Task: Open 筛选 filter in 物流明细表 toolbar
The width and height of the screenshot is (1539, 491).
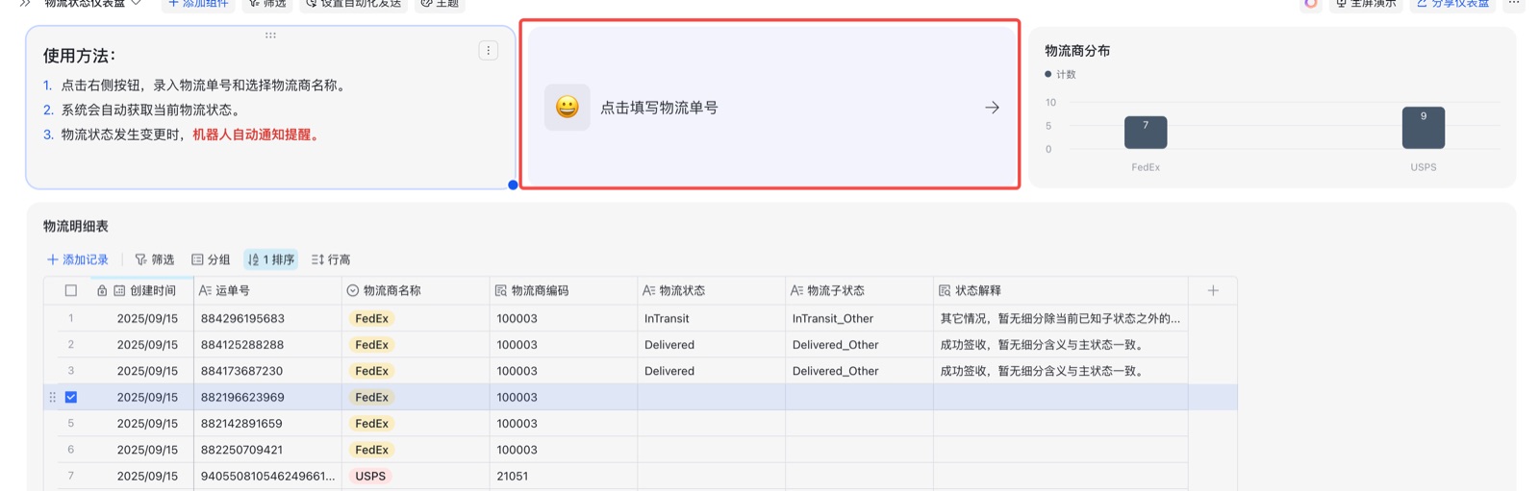Action: [155, 259]
